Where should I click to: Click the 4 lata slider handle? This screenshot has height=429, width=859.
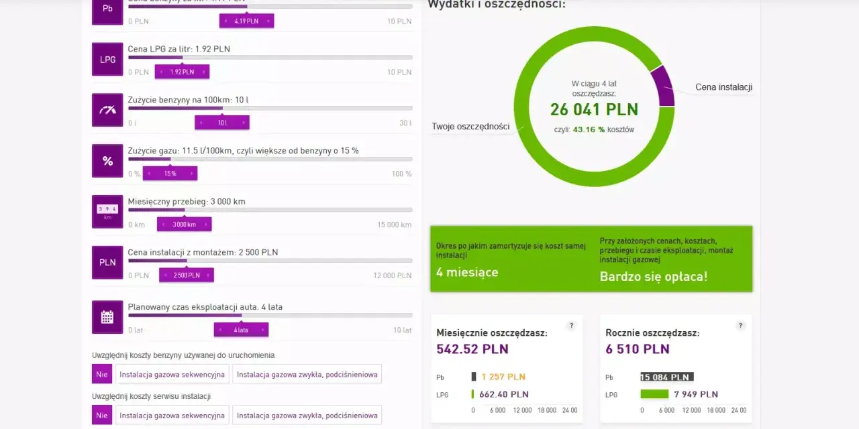(242, 330)
